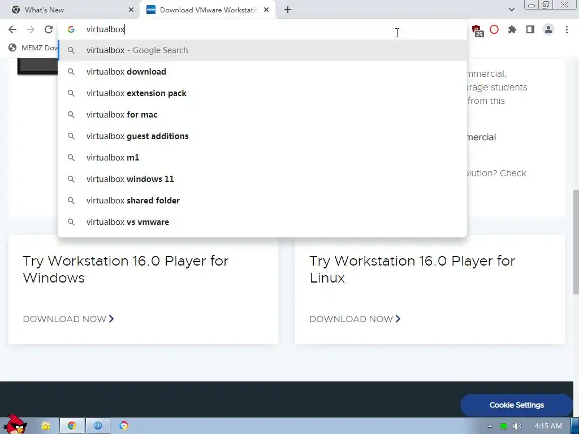Image resolution: width=579 pixels, height=434 pixels.
Task: Select the 'virtualbox windows 11' suggestion
Action: click(x=262, y=179)
